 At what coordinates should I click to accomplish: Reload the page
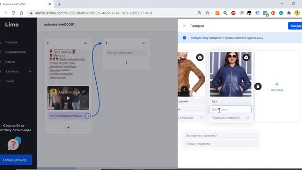[13, 13]
